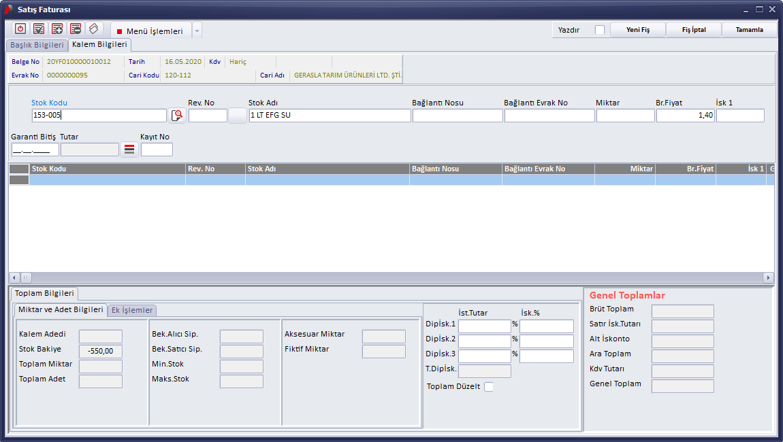Image resolution: width=783 pixels, height=442 pixels.
Task: Enable the Yazdır checkbox
Action: 599,30
